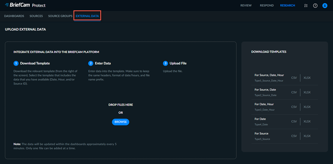Open the user profile avatar icon

[x=325, y=5]
